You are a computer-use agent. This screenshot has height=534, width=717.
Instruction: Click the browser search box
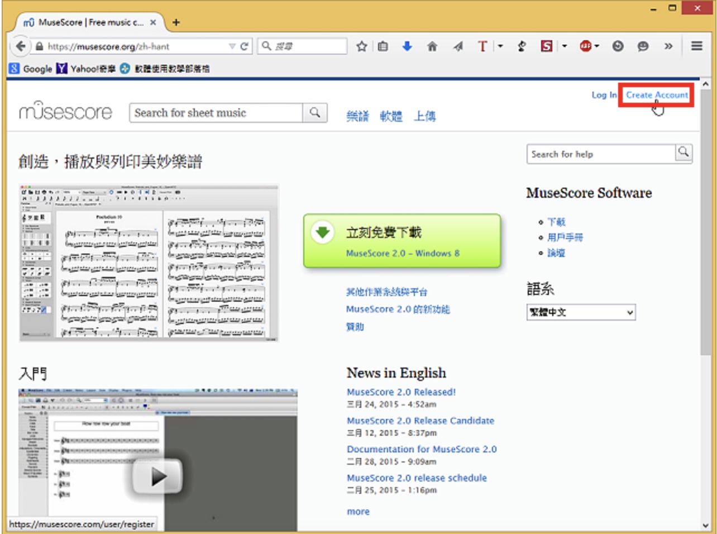[x=302, y=46]
